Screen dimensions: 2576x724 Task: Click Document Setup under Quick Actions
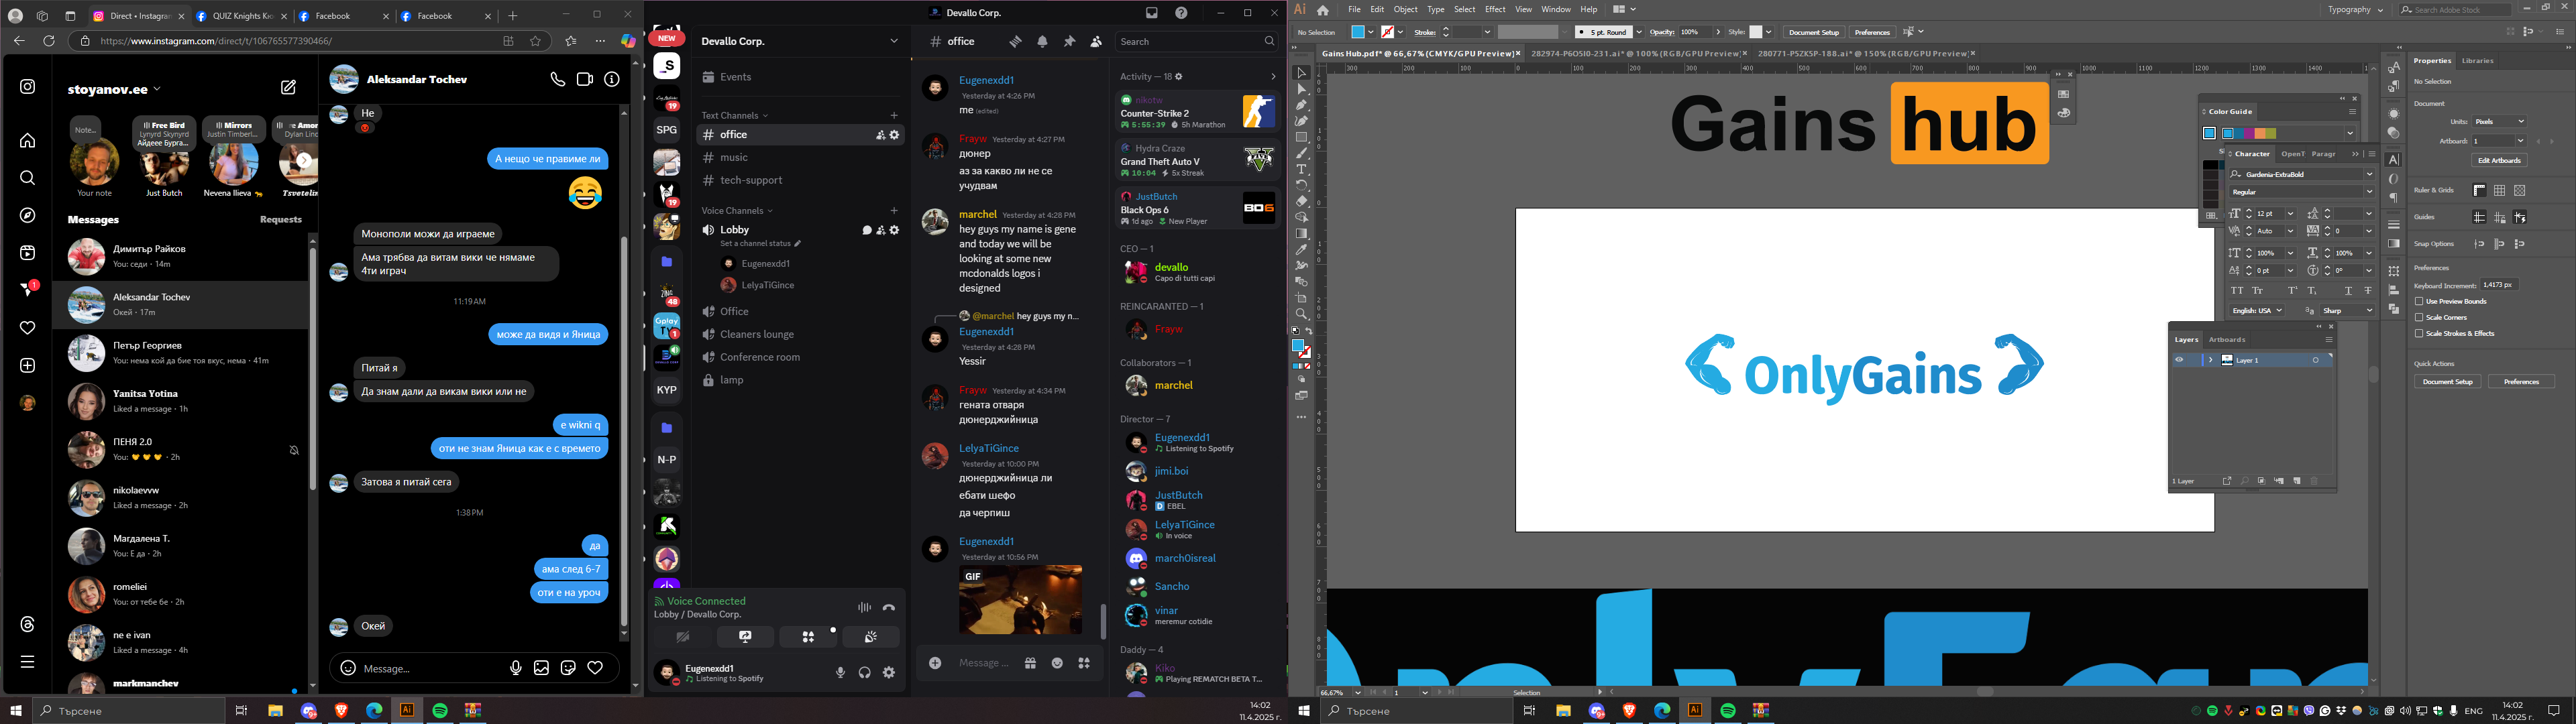coord(2447,381)
